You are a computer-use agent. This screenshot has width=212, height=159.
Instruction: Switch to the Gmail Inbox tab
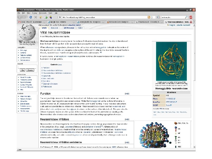point(32,22)
